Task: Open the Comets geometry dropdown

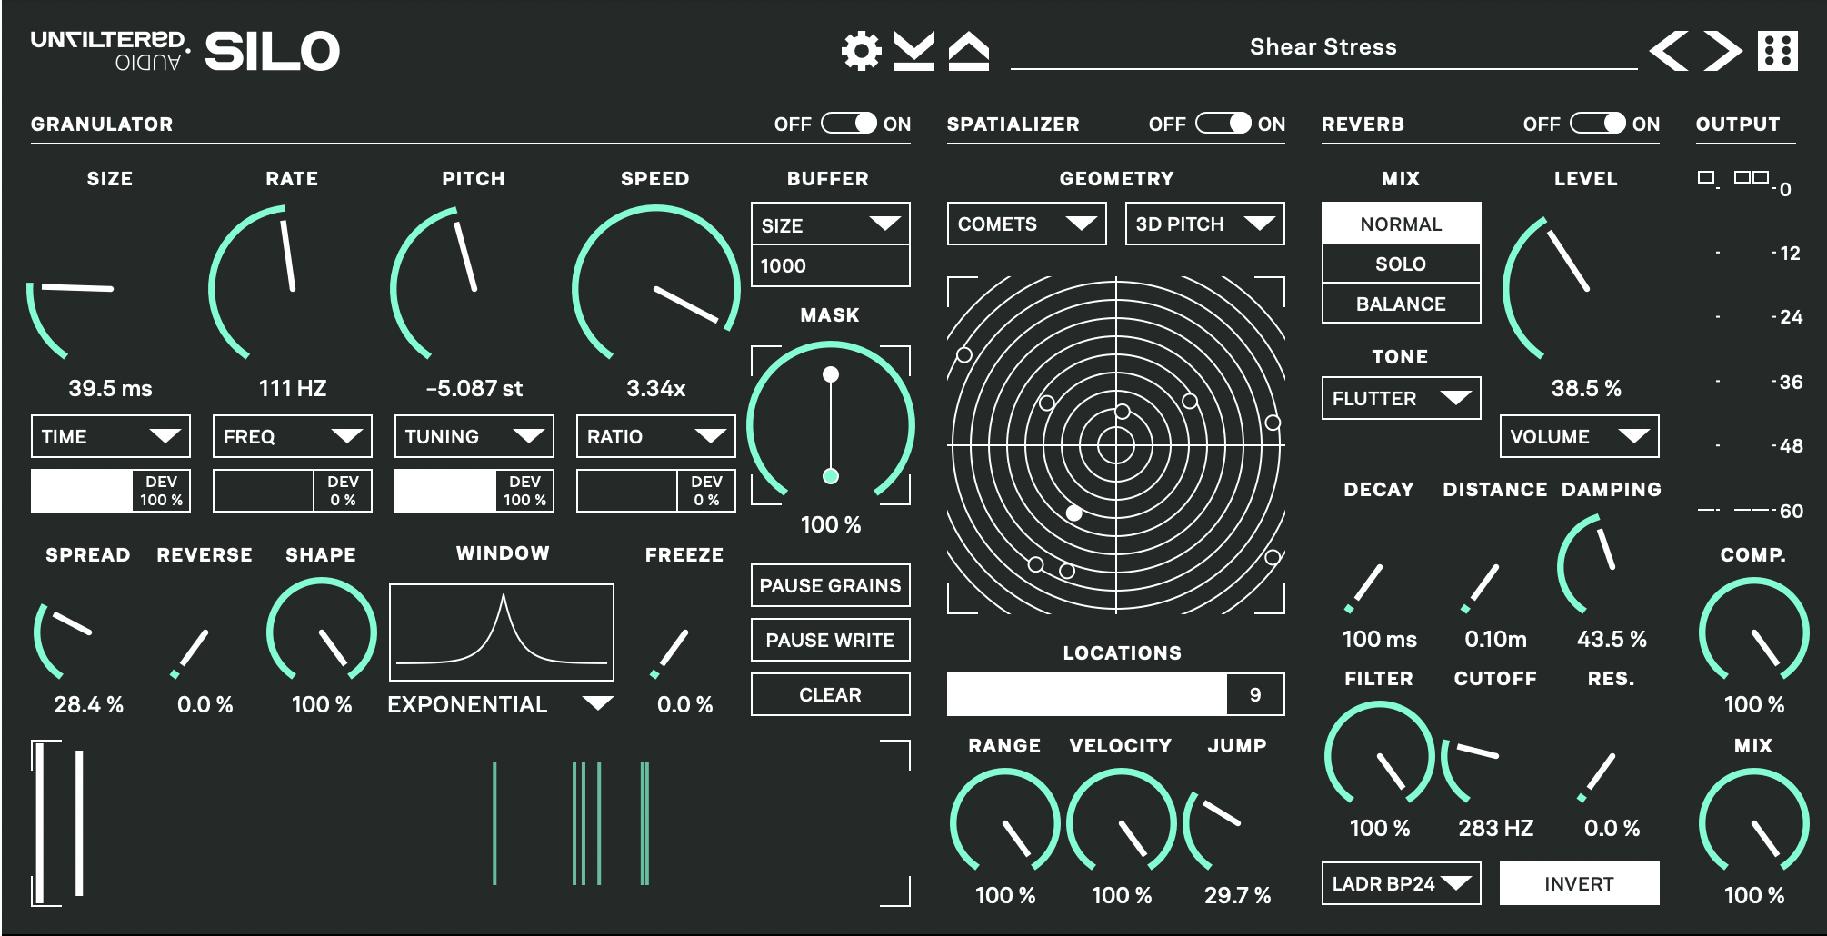Action: tap(1026, 224)
